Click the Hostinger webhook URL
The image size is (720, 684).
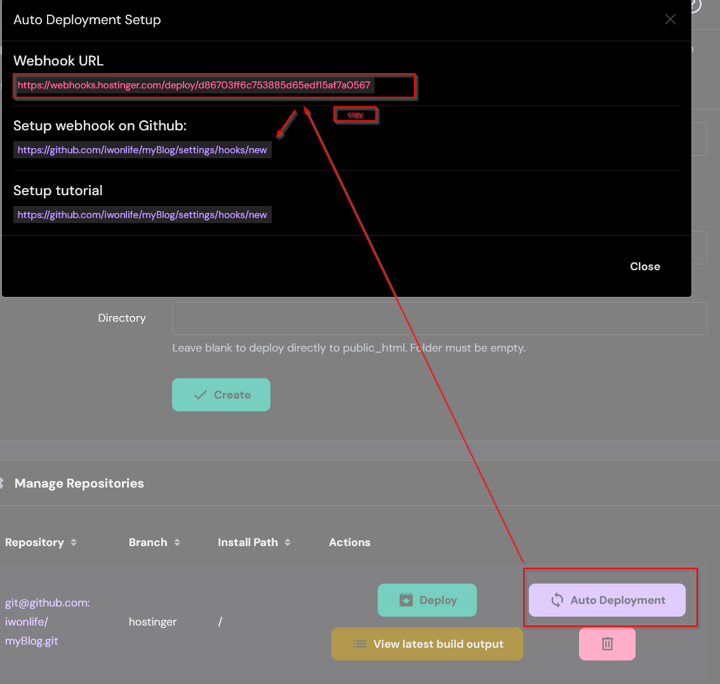click(x=194, y=85)
